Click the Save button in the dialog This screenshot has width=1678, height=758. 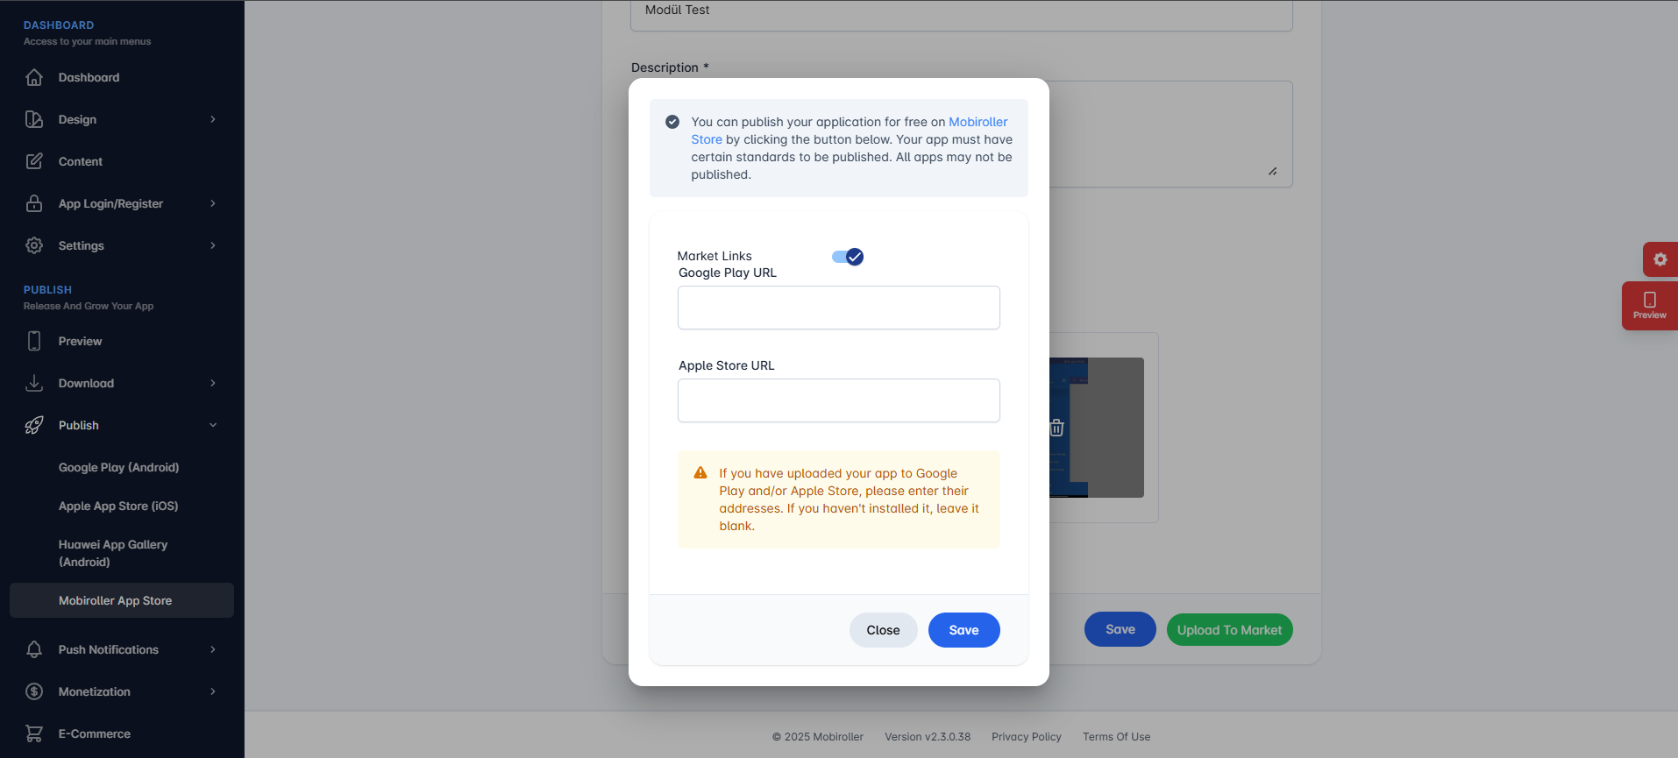click(x=963, y=630)
